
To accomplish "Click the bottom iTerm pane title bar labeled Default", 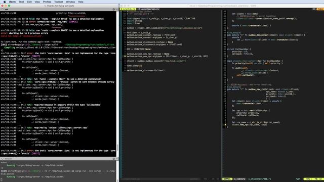I will click(59, 159).
